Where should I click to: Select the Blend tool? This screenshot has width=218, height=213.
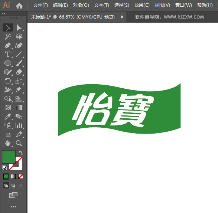coord(19,117)
